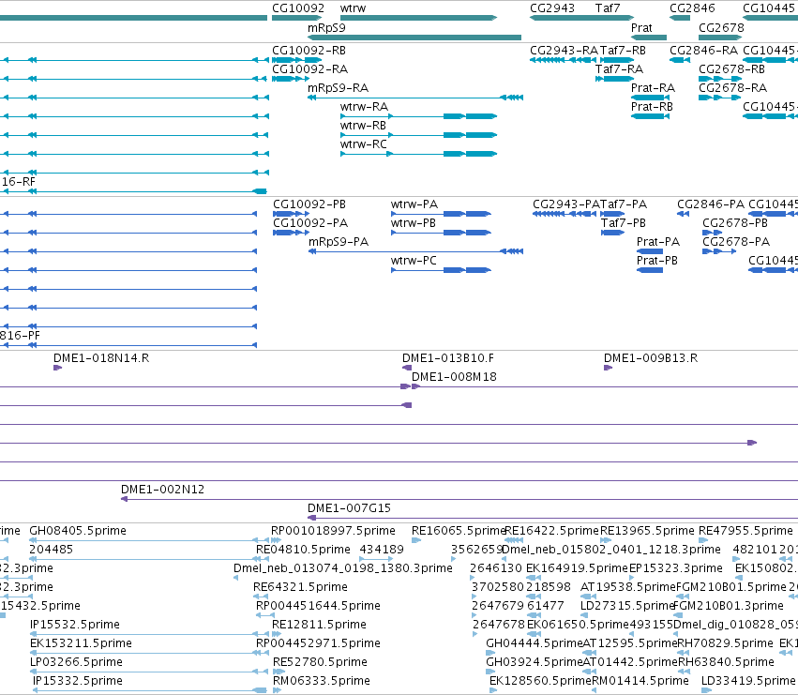
Task: Click the RP004452971.5prime EST label
Action: tap(318, 643)
